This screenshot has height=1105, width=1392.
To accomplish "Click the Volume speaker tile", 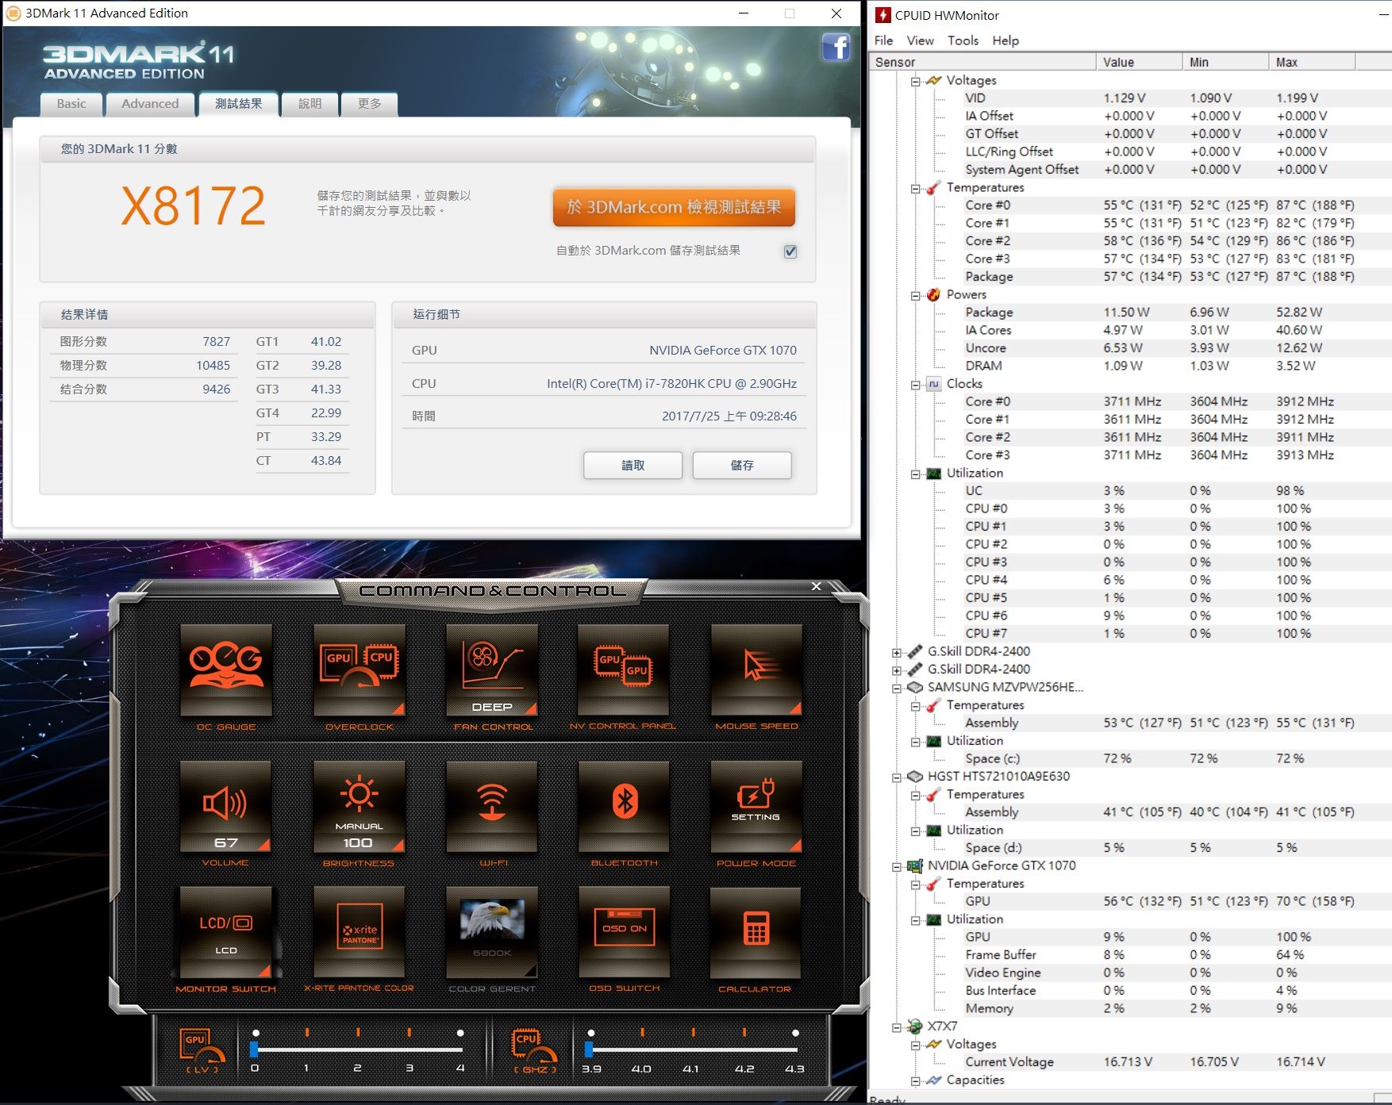I will click(226, 807).
